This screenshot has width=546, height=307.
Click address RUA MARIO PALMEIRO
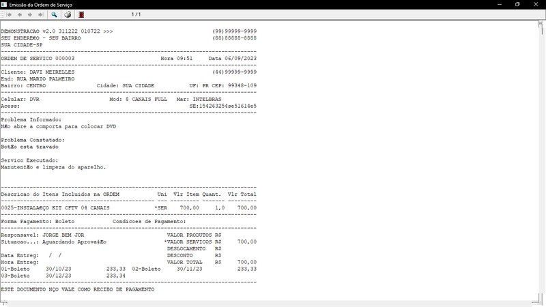46,79
